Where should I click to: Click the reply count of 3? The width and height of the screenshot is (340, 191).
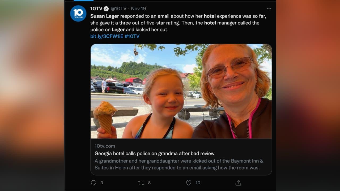click(101, 183)
